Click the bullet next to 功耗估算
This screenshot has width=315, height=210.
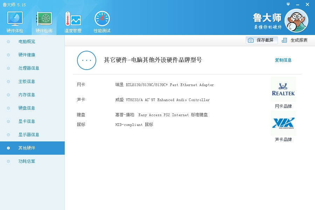8,161
